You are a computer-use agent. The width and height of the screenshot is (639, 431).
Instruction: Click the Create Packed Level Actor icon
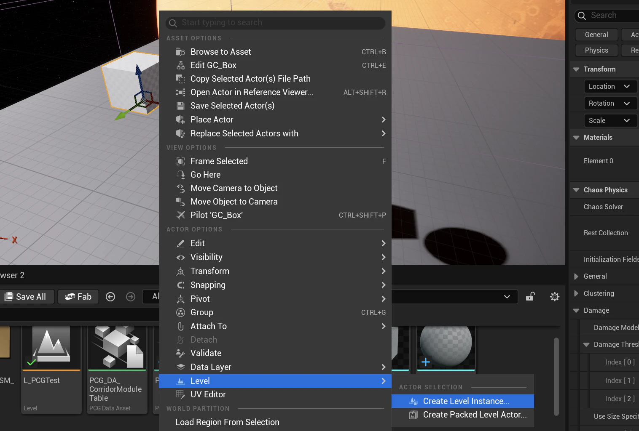point(413,415)
